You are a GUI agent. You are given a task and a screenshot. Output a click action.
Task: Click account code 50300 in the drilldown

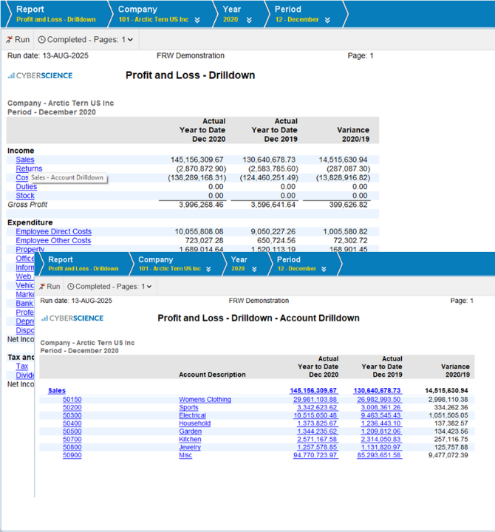(x=72, y=415)
